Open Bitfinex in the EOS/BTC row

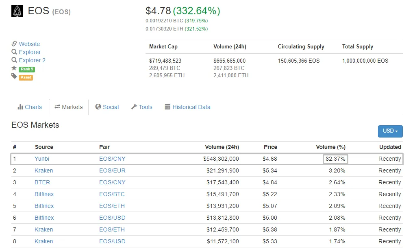coord(44,194)
